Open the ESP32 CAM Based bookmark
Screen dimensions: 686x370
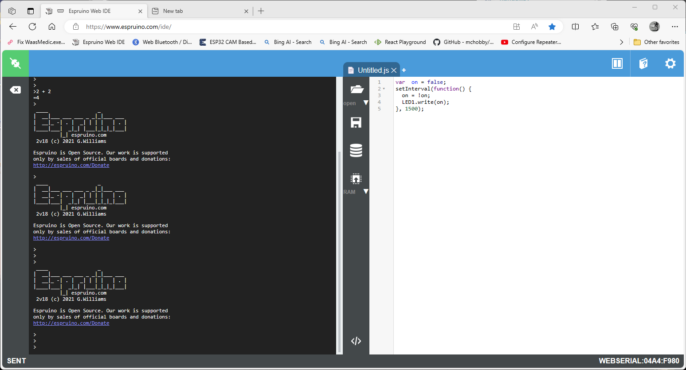(x=228, y=42)
